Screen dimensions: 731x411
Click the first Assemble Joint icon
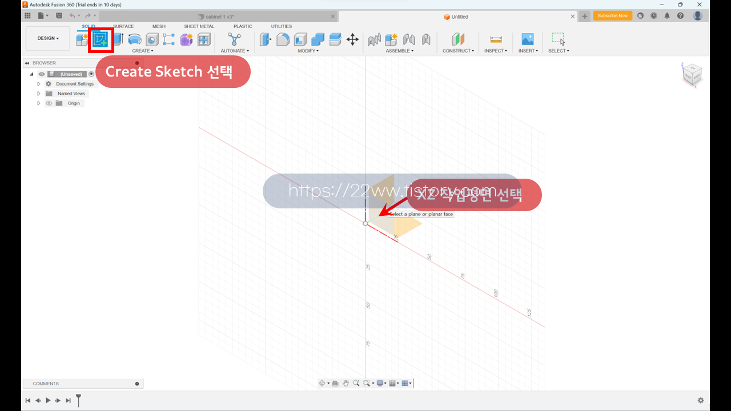pyautogui.click(x=374, y=39)
